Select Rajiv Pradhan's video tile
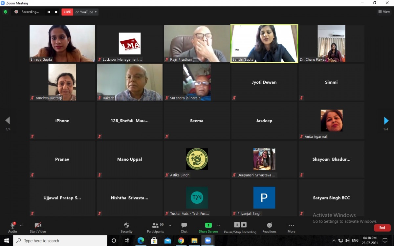Viewport: 394px width, 246px height. [x=197, y=44]
